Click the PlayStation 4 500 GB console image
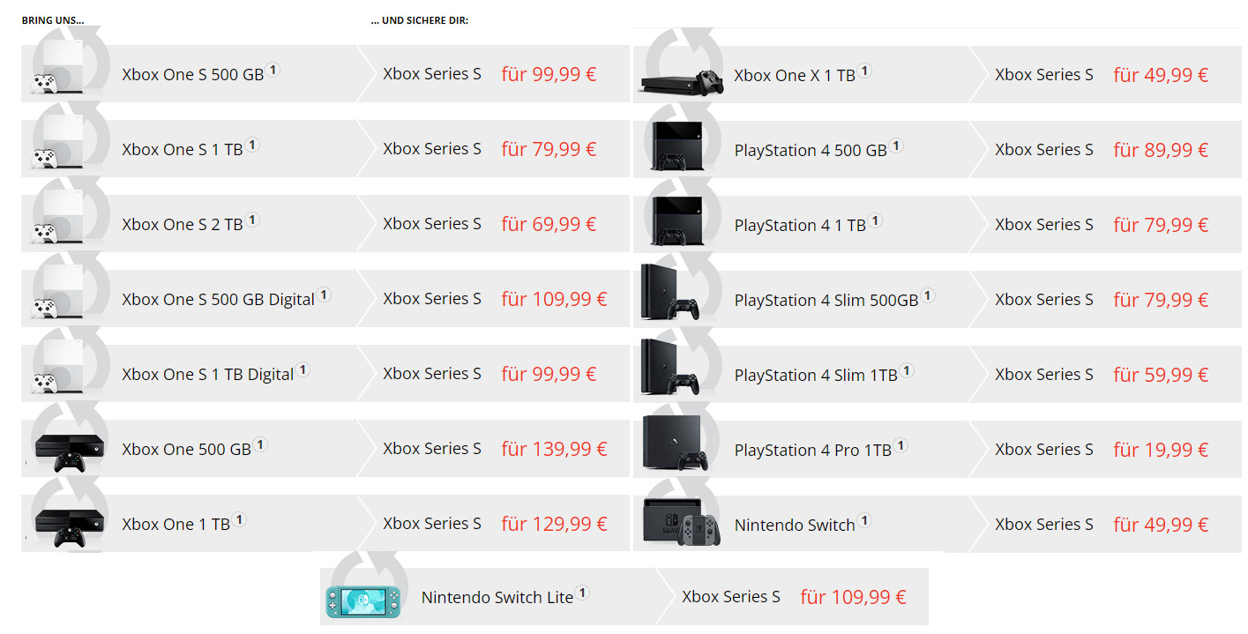 pyautogui.click(x=674, y=146)
